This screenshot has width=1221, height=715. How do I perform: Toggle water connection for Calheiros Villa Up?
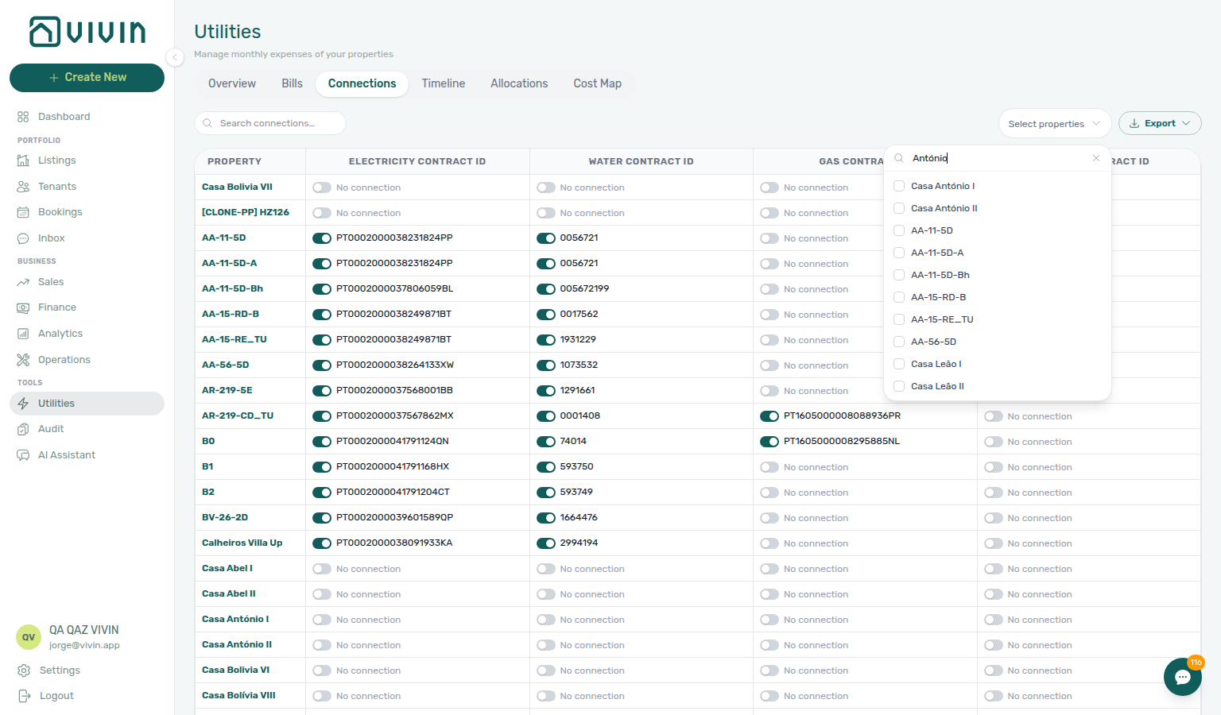click(x=546, y=543)
